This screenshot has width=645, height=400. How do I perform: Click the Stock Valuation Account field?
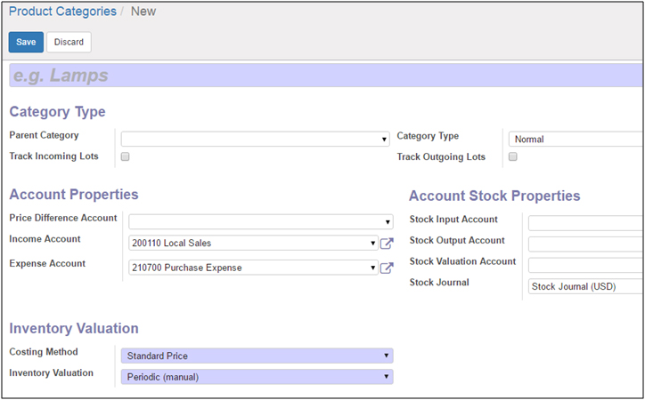coord(584,265)
